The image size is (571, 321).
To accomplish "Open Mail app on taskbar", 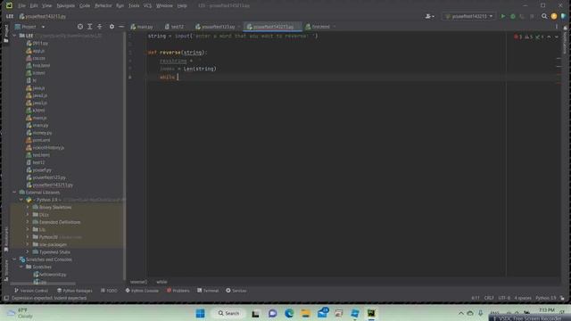I will pyautogui.click(x=322, y=313).
